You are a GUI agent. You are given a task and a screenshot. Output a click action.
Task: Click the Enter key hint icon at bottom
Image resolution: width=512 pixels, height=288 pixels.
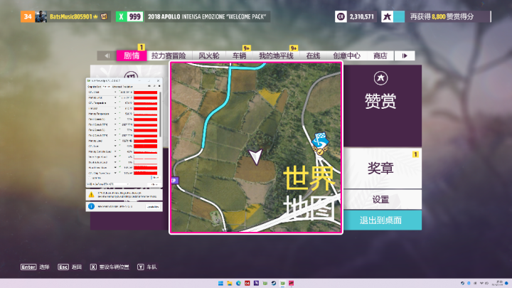click(x=28, y=267)
